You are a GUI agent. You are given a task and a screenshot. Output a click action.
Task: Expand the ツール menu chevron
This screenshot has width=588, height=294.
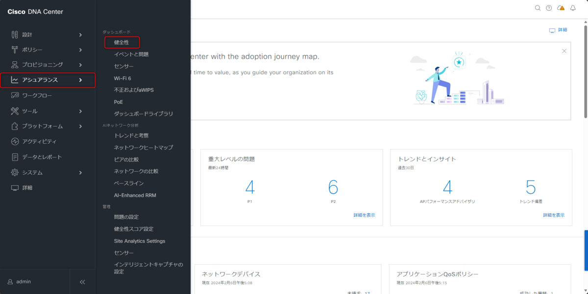(x=81, y=111)
